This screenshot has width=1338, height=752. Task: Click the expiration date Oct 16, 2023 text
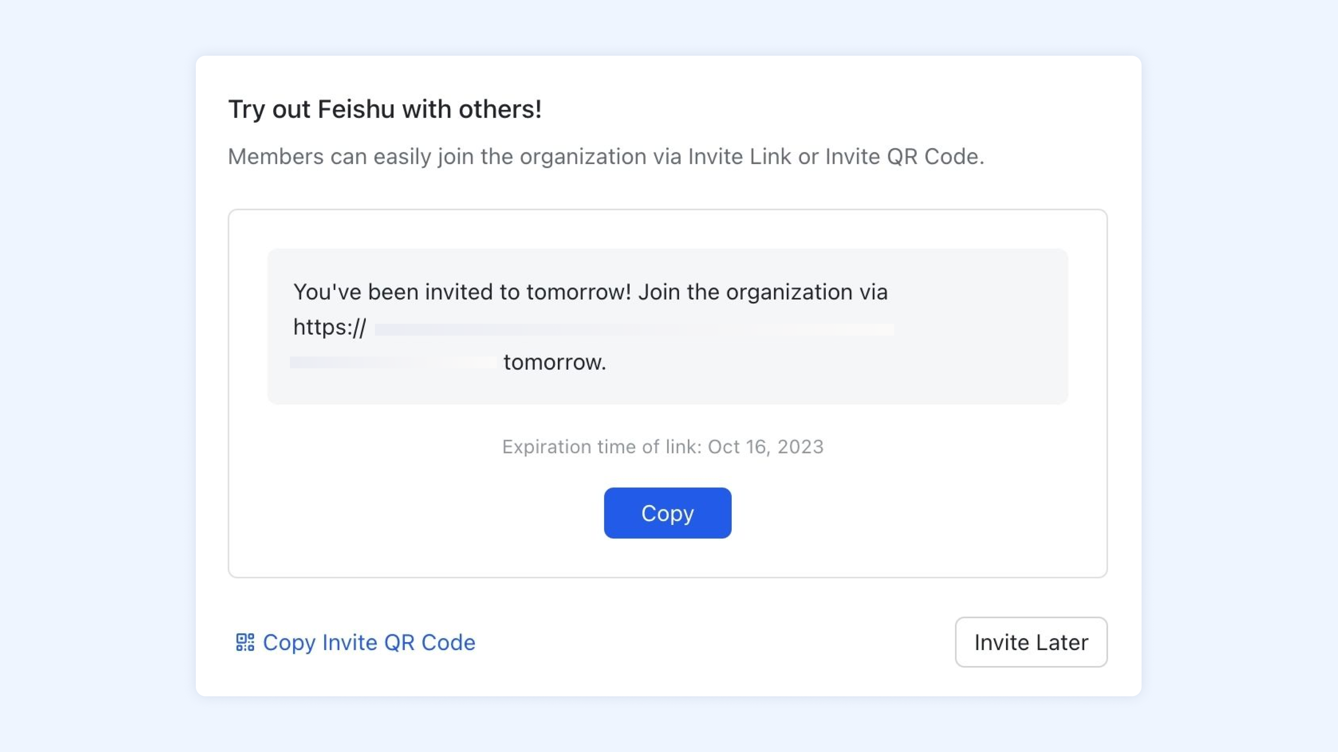coord(767,446)
